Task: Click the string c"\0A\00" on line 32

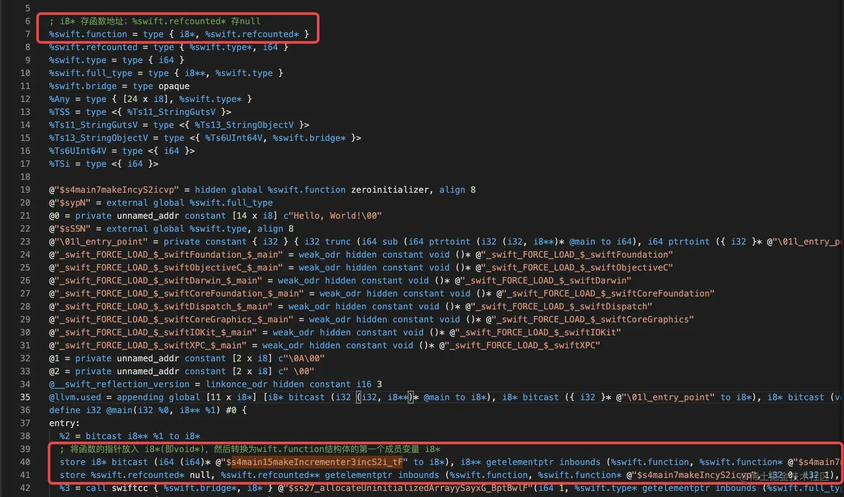Action: [301, 359]
